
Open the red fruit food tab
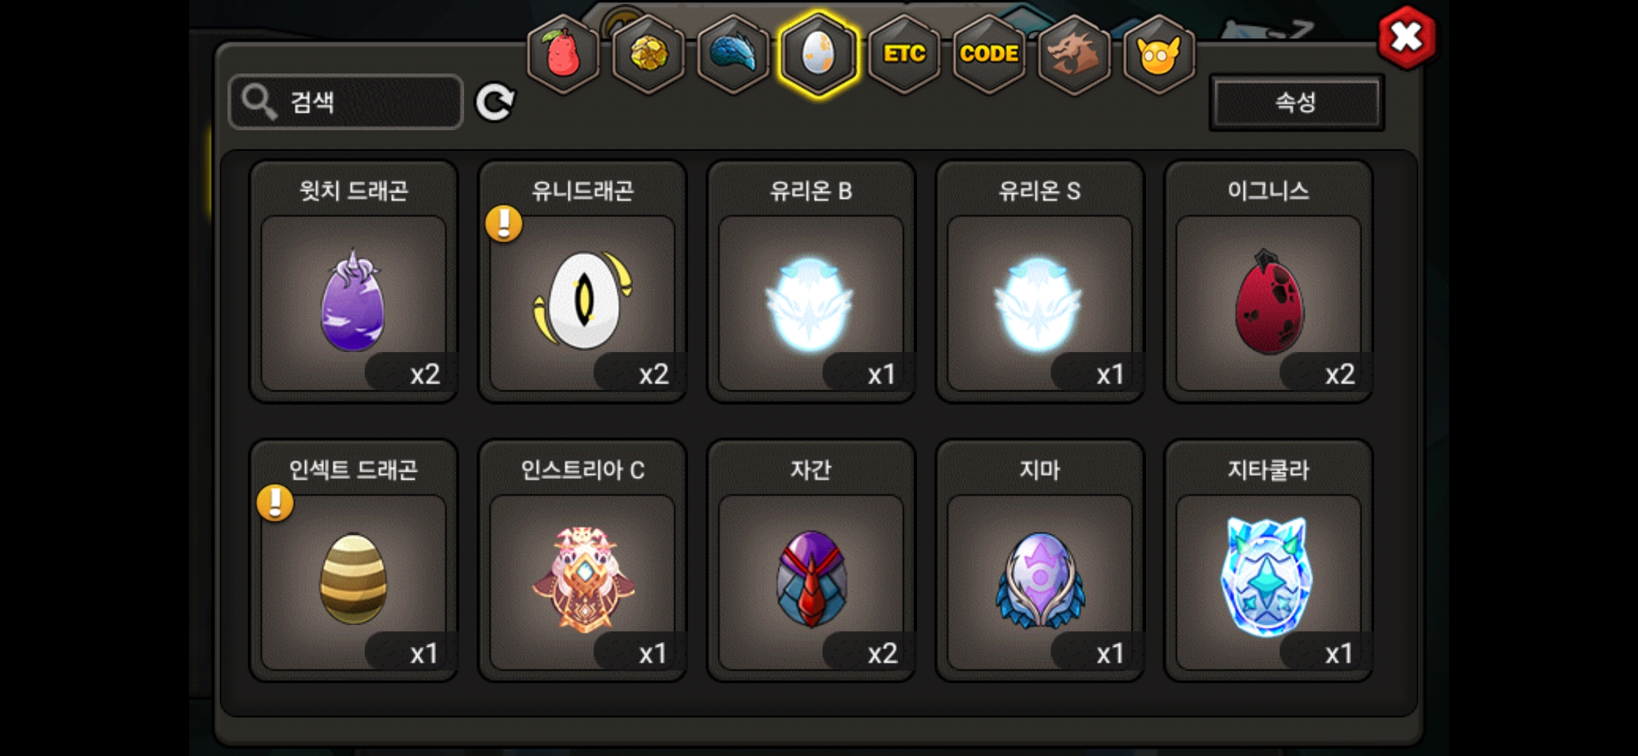coord(563,54)
